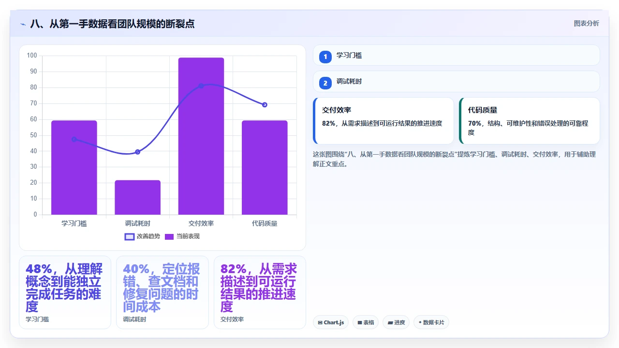Click the 82% 交付效率 stat card
Image resolution: width=619 pixels, height=348 pixels.
point(260,292)
